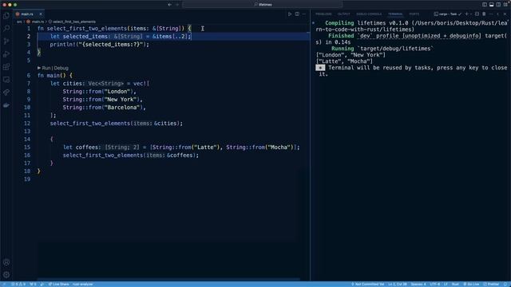The width and height of the screenshot is (511, 287).
Task: Click the editor horizontal scrollbar
Action: click(168, 279)
